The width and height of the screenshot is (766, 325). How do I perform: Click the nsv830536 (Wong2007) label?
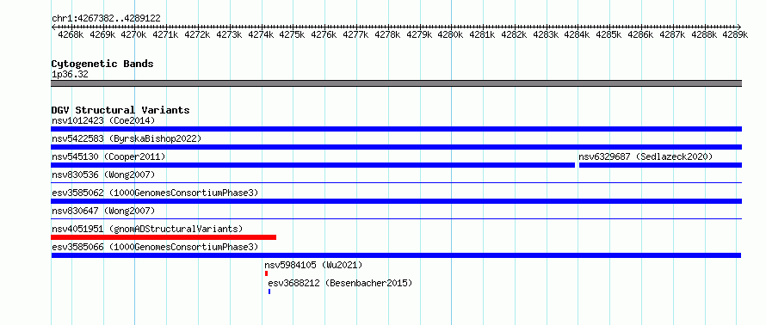click(103, 175)
